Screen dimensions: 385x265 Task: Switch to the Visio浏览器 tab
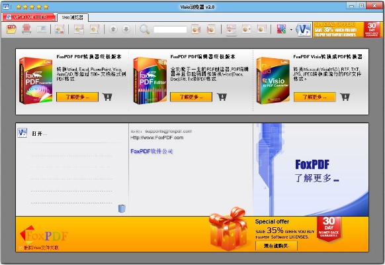tap(73, 17)
